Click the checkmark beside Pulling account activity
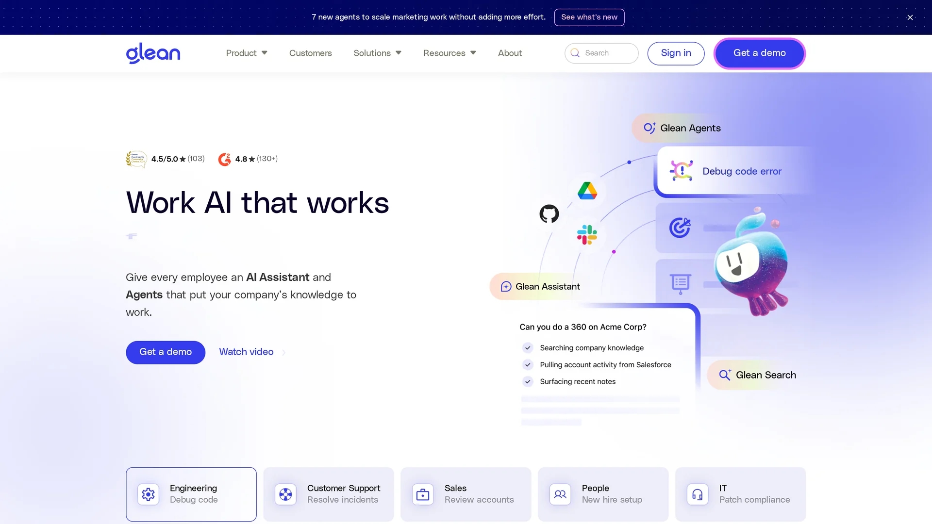Viewport: 932px width, 524px height. coord(528,365)
